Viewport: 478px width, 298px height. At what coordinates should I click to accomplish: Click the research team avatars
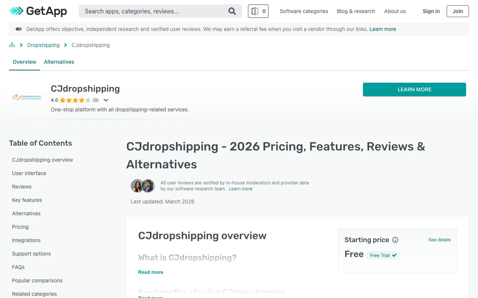143,186
